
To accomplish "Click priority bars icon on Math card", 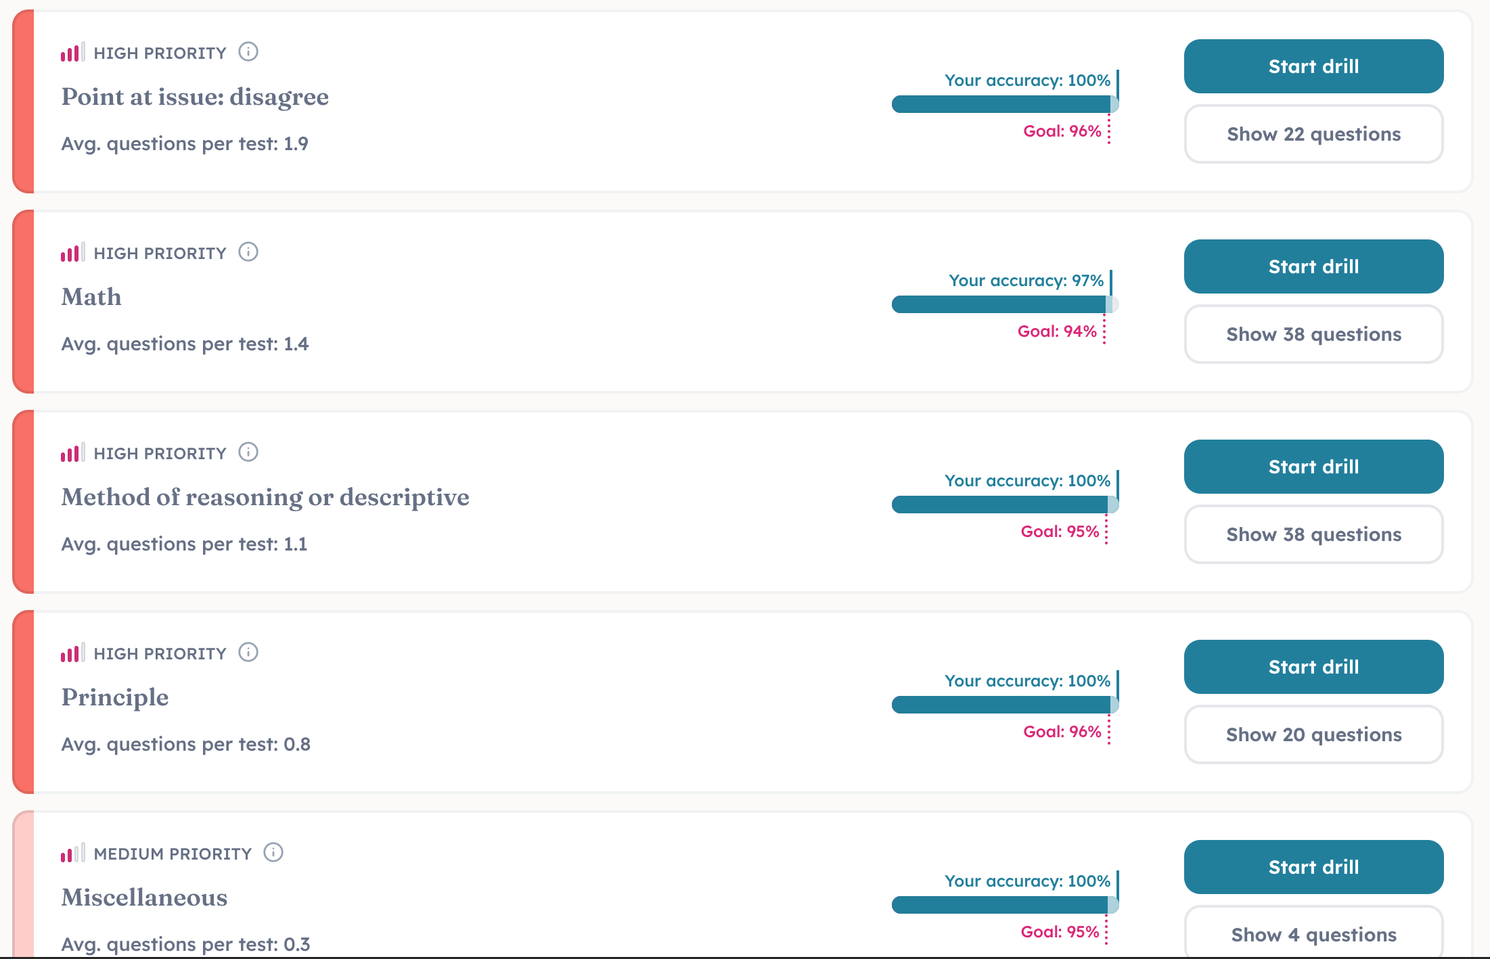I will [72, 253].
